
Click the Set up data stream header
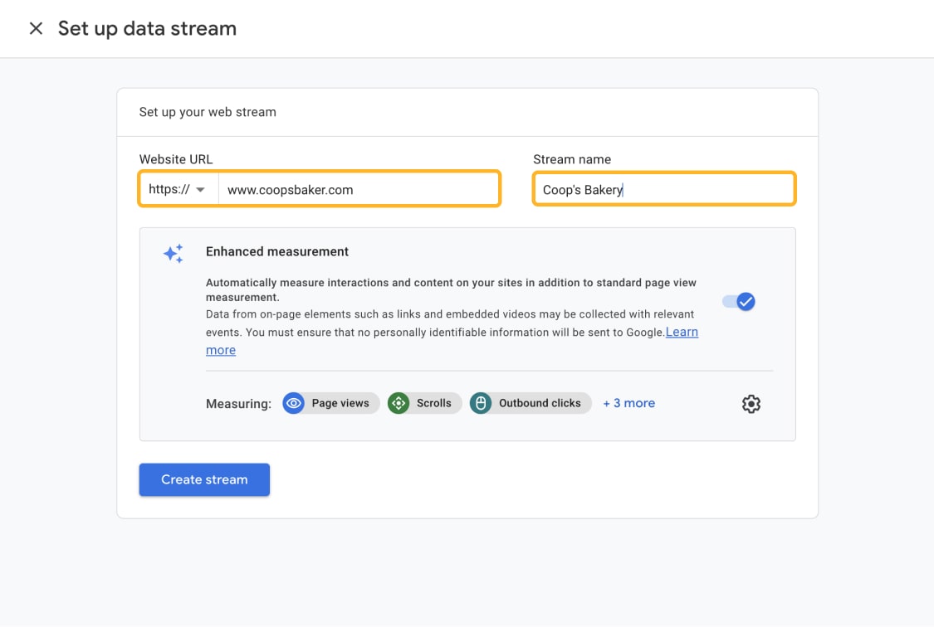(x=147, y=27)
